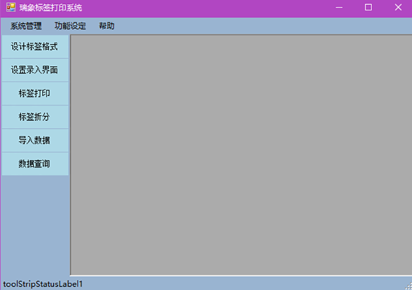Maximize the 瑞象标签打印系统 window
Screen dimensions: 412x290
368,8
